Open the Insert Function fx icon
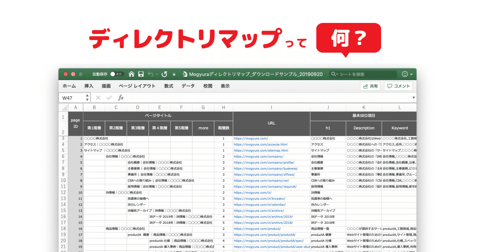482x252 pixels. point(121,97)
